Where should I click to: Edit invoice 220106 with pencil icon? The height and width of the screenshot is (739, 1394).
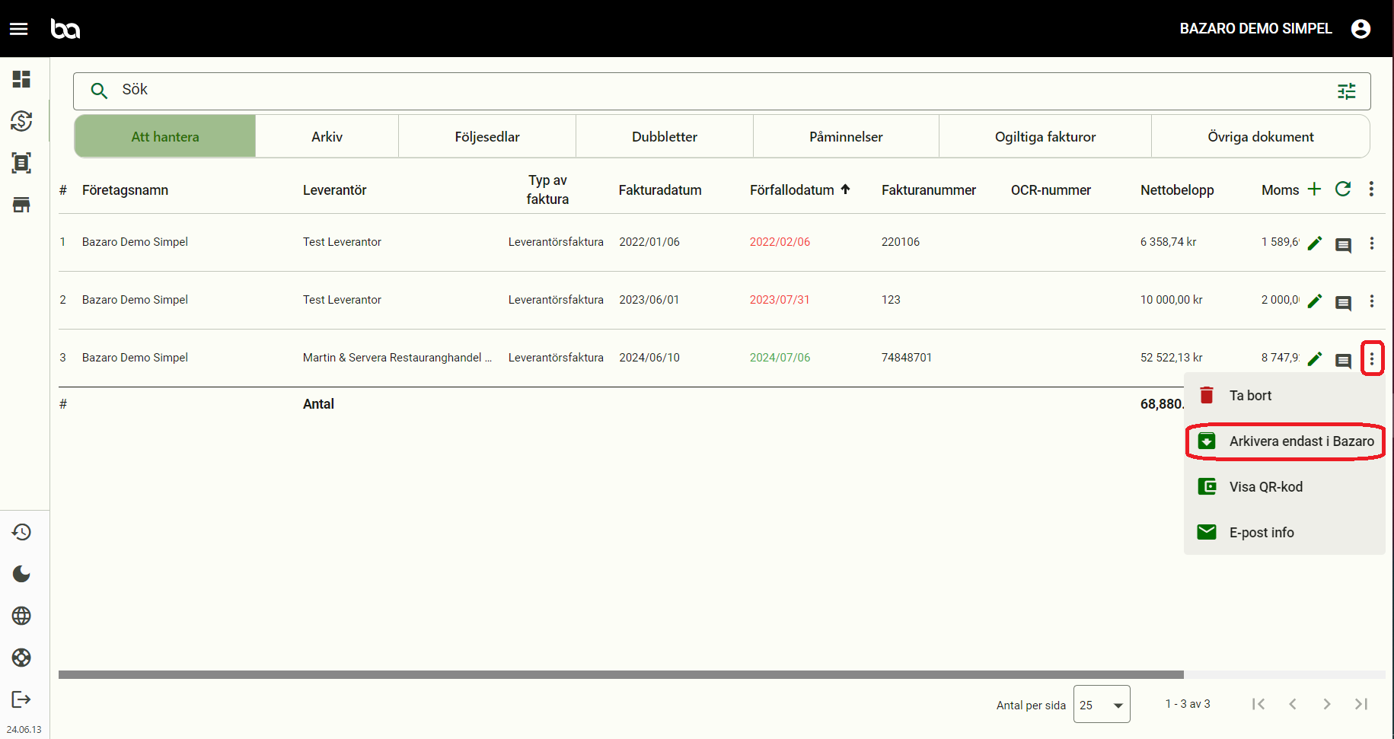[1315, 244]
